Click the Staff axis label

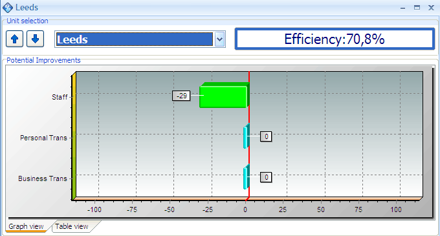point(60,97)
